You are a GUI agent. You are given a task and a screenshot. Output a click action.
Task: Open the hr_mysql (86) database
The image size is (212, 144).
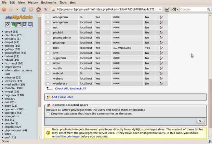14,63
